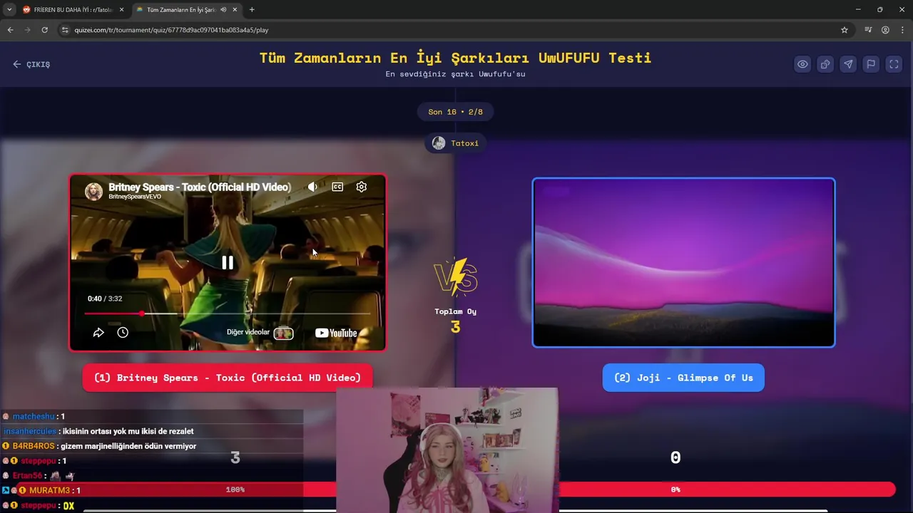Toggle the eye visibility icon in header
913x513 pixels.
pyautogui.click(x=802, y=64)
